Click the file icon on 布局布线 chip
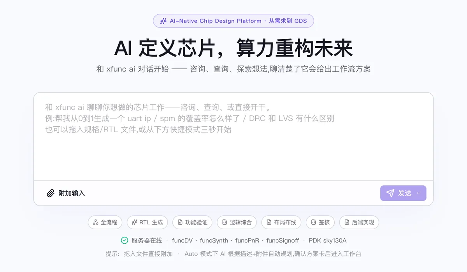Viewport: 467px width, 272px height. 269,222
